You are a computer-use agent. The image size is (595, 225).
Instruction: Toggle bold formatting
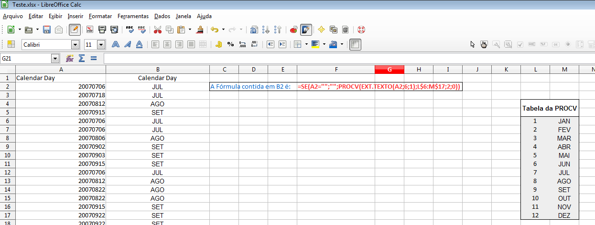click(x=115, y=44)
